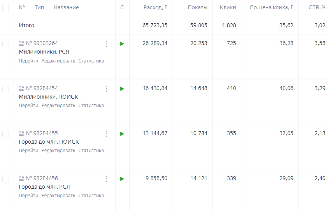Image resolution: width=329 pixels, height=210 pixels.
Task: Open Статистика link for Города до млн. ПОИСК
Action: coord(91,151)
